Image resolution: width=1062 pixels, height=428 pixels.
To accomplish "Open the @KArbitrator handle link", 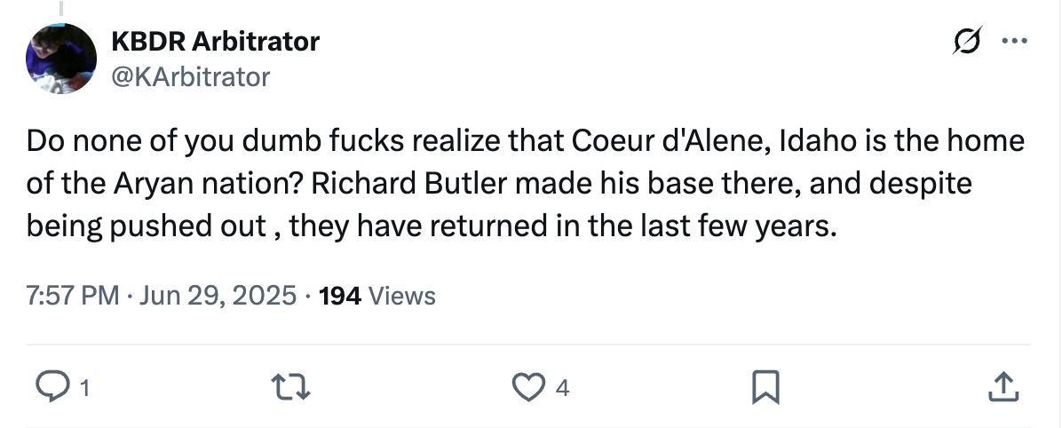I will (x=189, y=77).
